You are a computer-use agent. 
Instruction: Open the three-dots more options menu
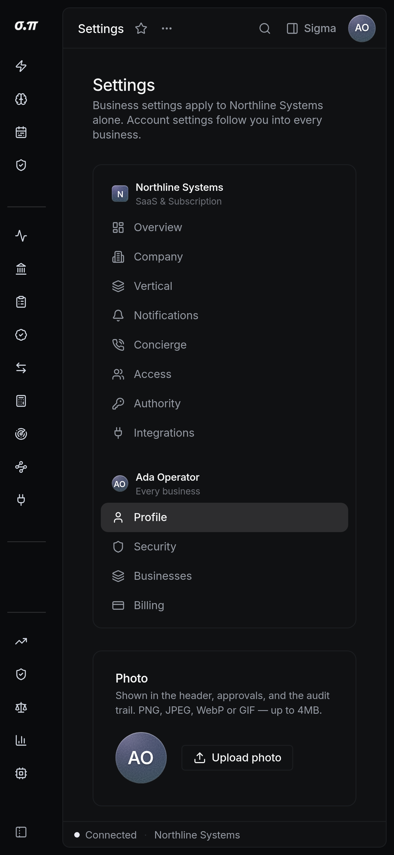pos(166,28)
